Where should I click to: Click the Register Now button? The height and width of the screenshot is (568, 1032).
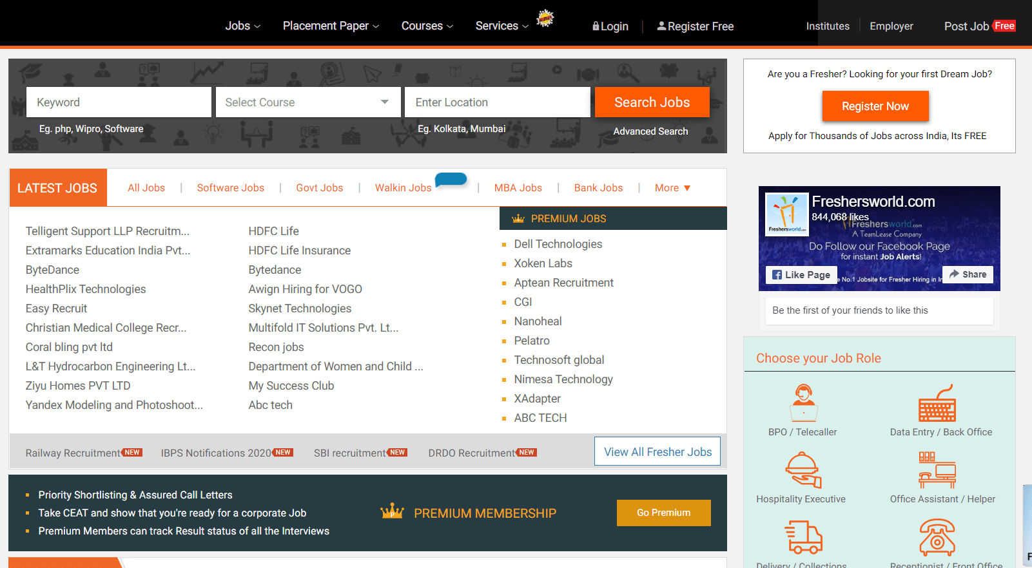pos(875,106)
